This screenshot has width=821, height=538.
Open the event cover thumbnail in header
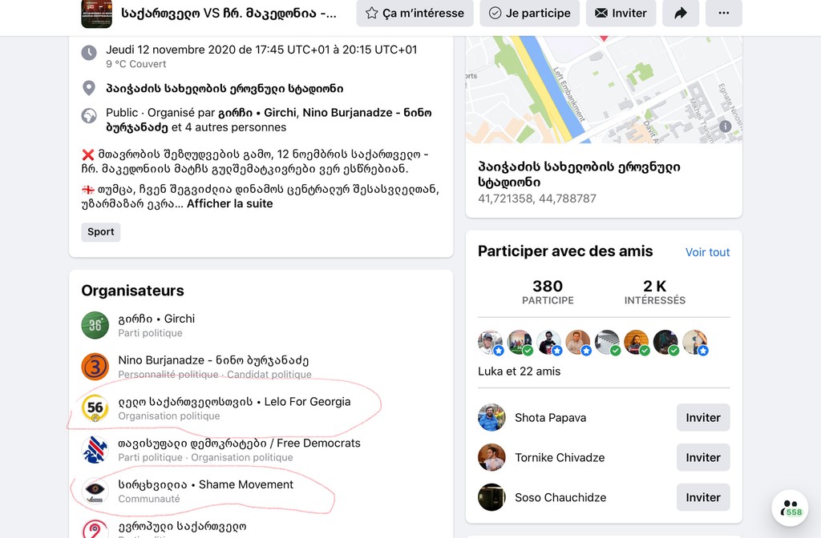96,14
